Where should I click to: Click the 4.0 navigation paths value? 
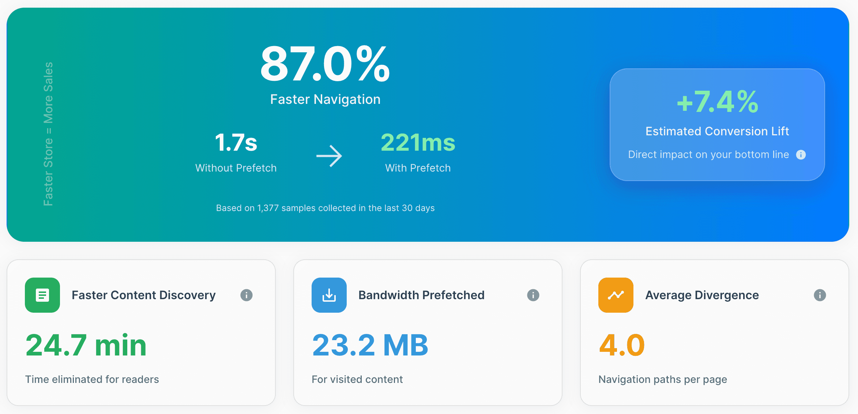pyautogui.click(x=622, y=344)
